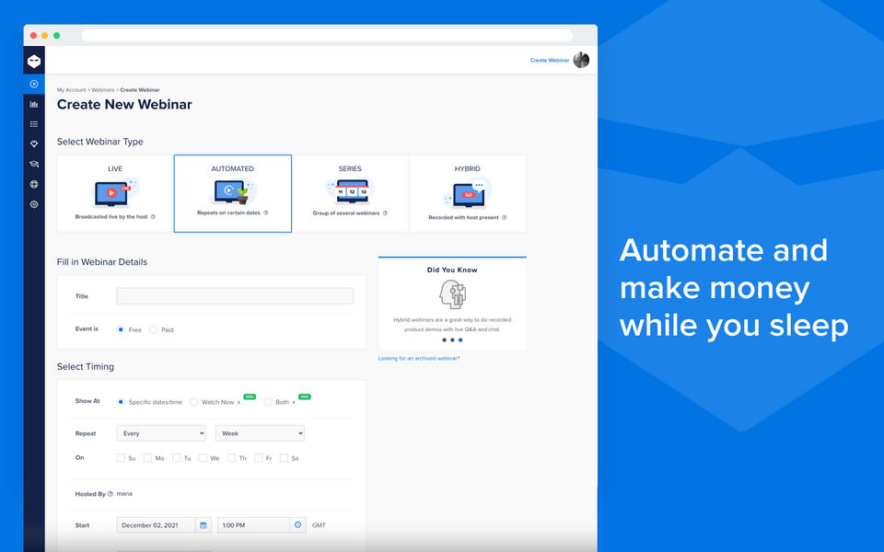This screenshot has width=884, height=552.
Task: Check the Th day checkbox
Action: 231,458
